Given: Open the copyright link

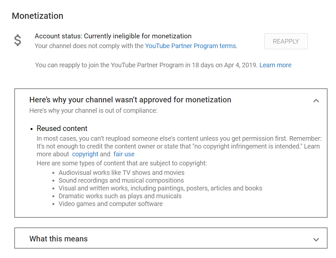Looking at the screenshot, I should pyautogui.click(x=85, y=154).
